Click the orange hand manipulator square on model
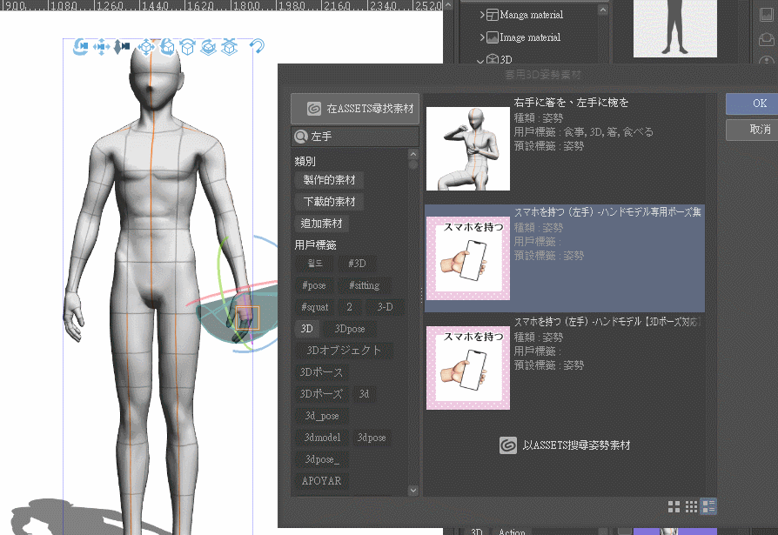Image resolution: width=778 pixels, height=535 pixels. coord(247,318)
